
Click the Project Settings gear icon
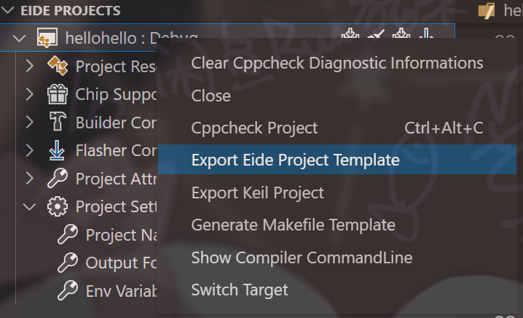(58, 206)
